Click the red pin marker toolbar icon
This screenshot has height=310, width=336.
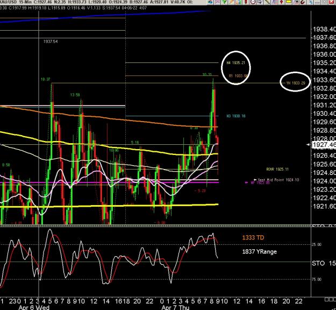click(x=246, y=2)
